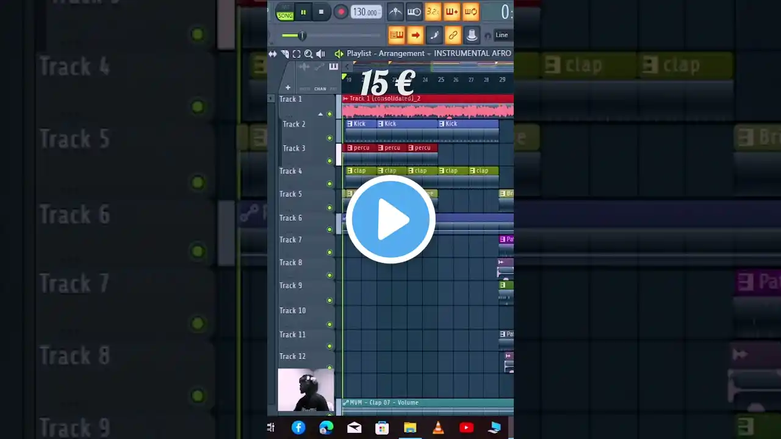Select the Track 1 (consolidated)_2 audio clip
Image resolution: width=781 pixels, height=439 pixels.
tap(428, 106)
